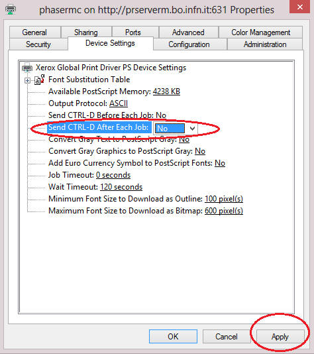
Task: Click the Apply button
Action: [x=280, y=337]
